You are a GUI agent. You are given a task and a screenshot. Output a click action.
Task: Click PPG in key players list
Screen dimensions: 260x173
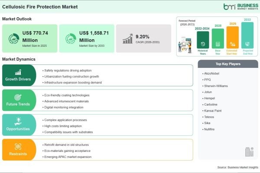coord(208,80)
